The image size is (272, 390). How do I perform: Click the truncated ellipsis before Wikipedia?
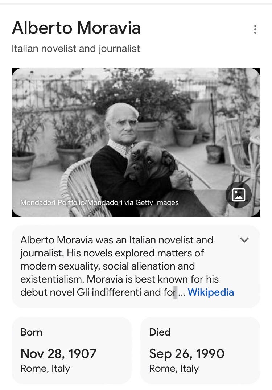click(x=181, y=293)
